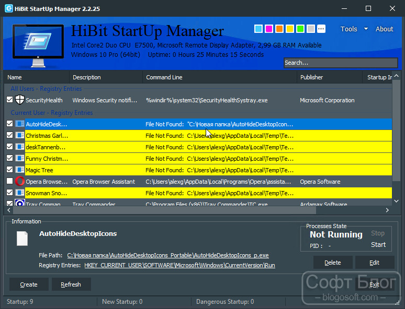405x309 pixels.
Task: Click the Snowman Sno... row icon
Action: 20,193
